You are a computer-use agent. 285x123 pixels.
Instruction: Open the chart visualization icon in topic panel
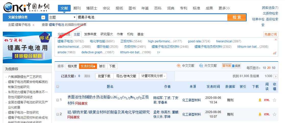[x=275, y=53]
